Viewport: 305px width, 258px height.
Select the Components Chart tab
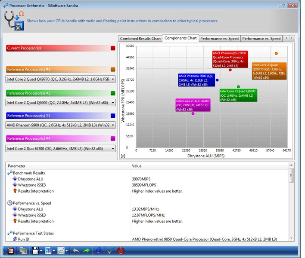point(181,38)
